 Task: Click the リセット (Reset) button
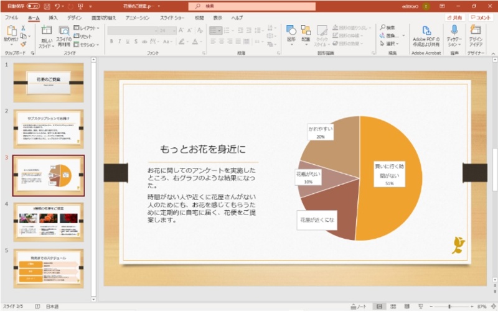pos(83,36)
